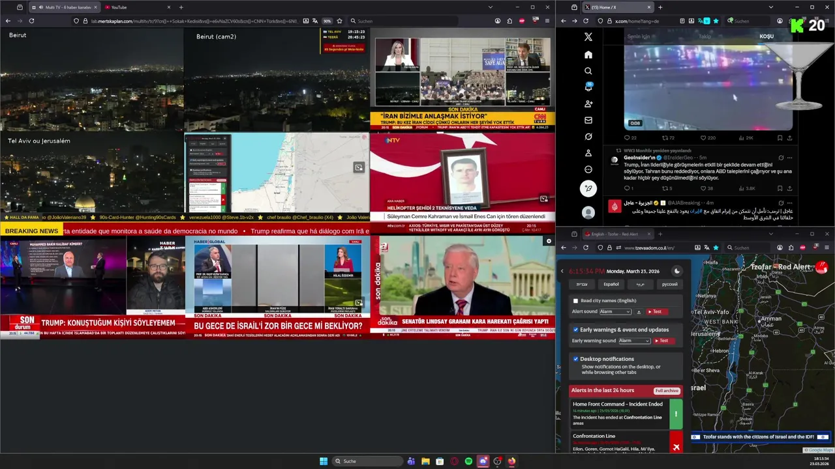Screen dimensions: 835x469
Task: Toggle dark mode moon icon on Tzofar
Action: click(676, 271)
